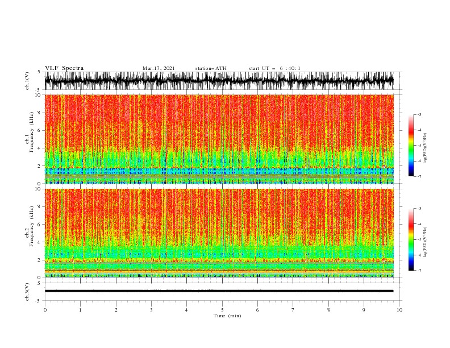Click the ch.2 spectrogram panel
The height and width of the screenshot is (348, 450).
(219, 233)
